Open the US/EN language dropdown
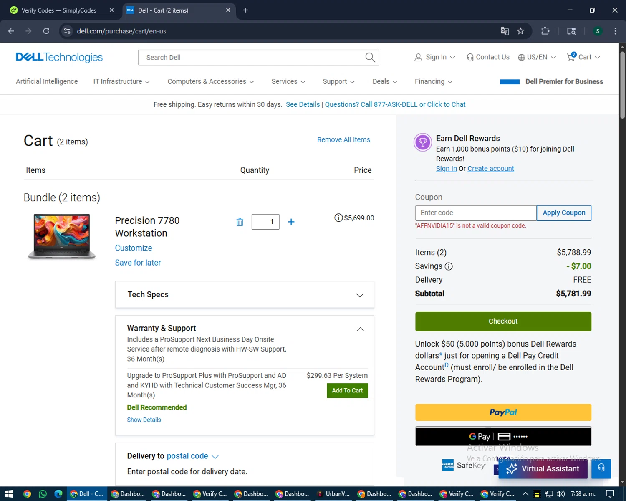 click(537, 57)
